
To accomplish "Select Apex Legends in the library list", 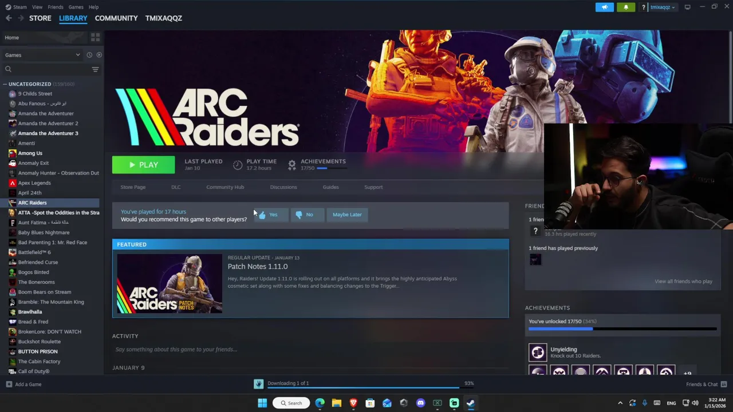I will [34, 183].
